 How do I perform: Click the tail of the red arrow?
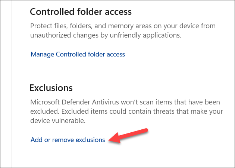147,130
